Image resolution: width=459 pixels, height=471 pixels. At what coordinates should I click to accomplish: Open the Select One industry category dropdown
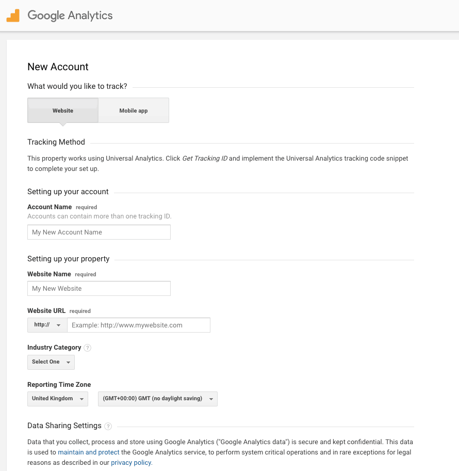tap(51, 362)
